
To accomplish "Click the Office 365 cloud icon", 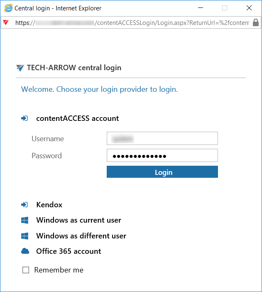I will point(24,251).
